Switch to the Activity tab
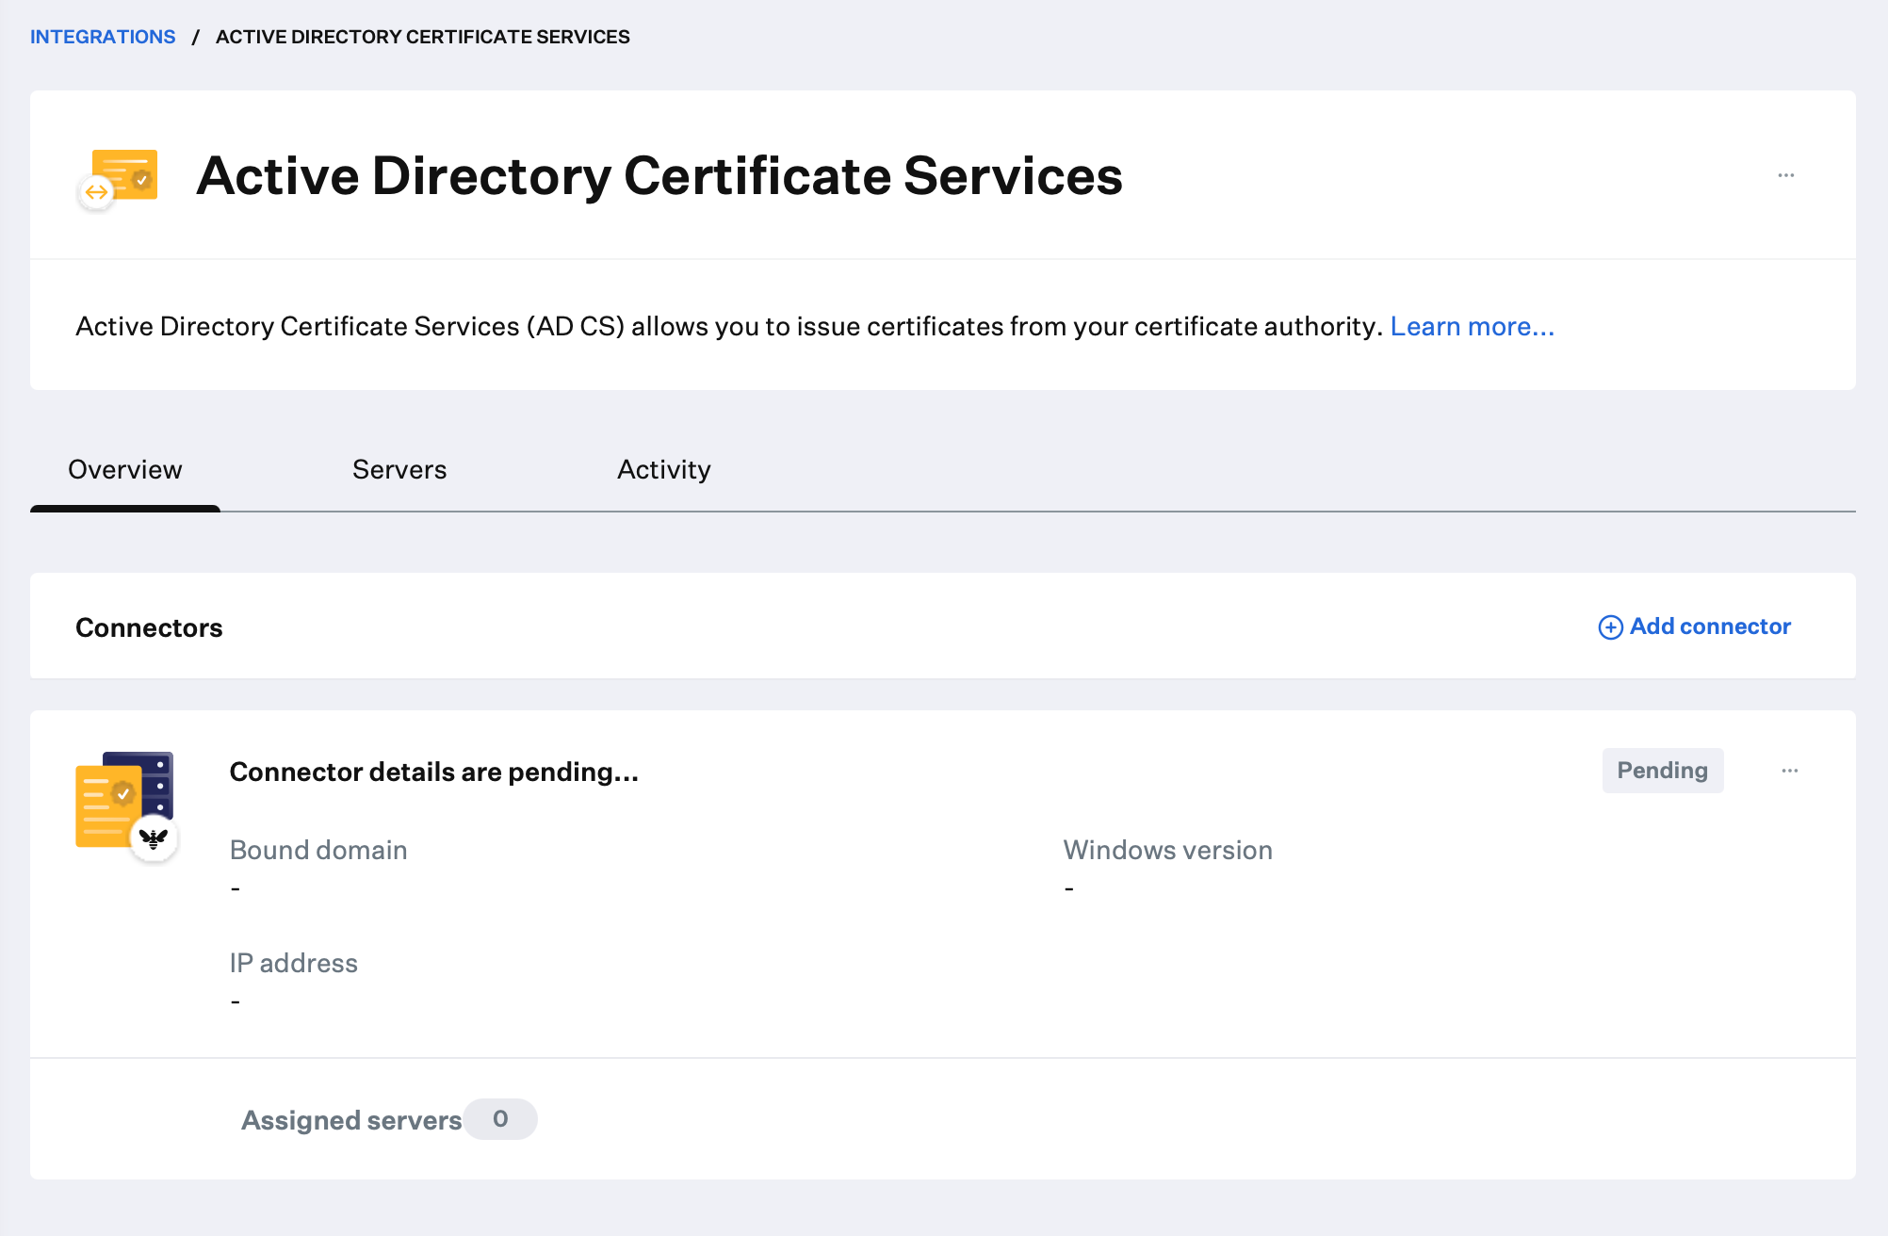Viewport: 1888px width, 1236px height. [x=664, y=469]
